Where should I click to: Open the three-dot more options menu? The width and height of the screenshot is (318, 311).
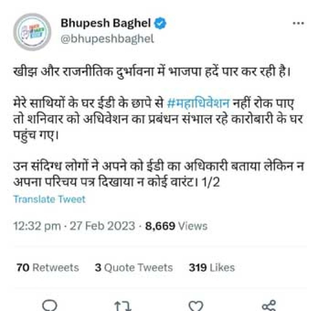(298, 23)
